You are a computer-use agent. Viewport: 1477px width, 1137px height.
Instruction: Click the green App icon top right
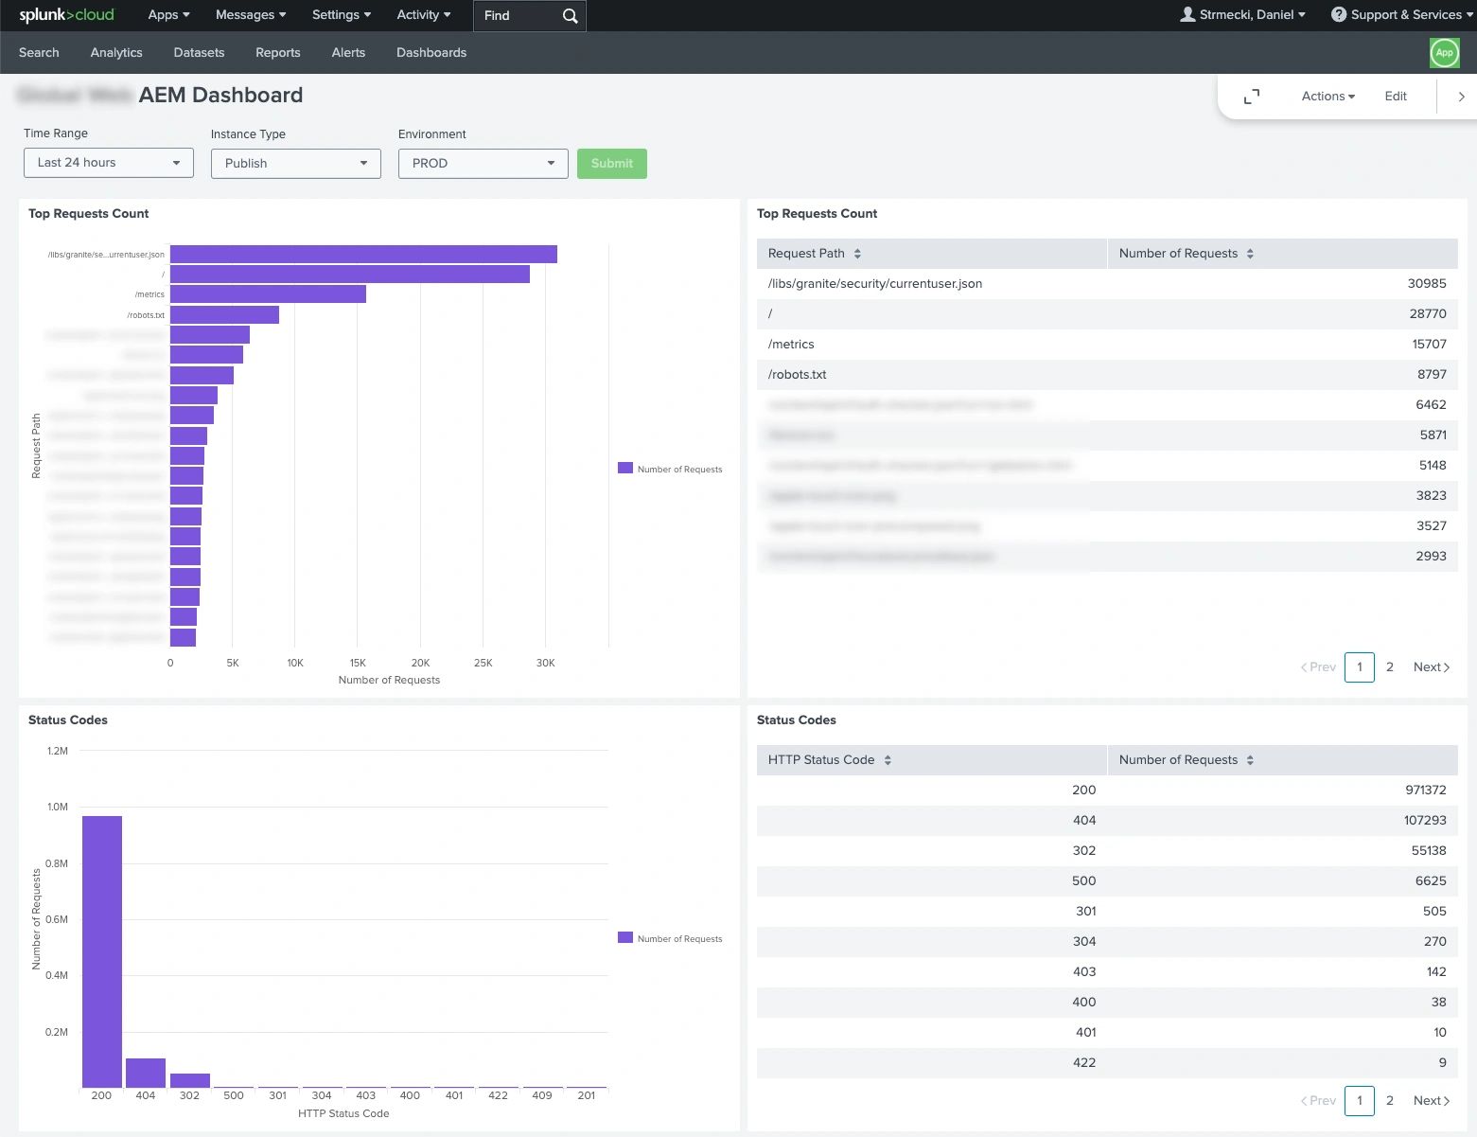[x=1444, y=53]
